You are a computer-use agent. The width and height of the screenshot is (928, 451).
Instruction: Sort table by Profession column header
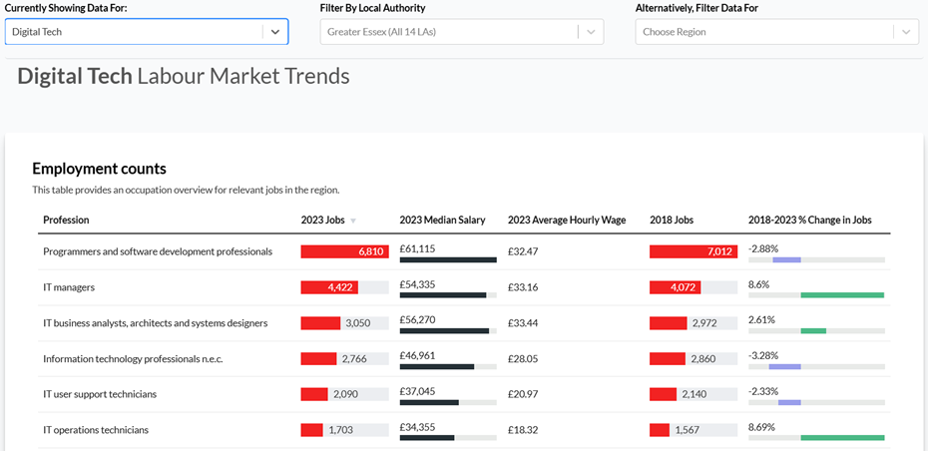tap(66, 220)
